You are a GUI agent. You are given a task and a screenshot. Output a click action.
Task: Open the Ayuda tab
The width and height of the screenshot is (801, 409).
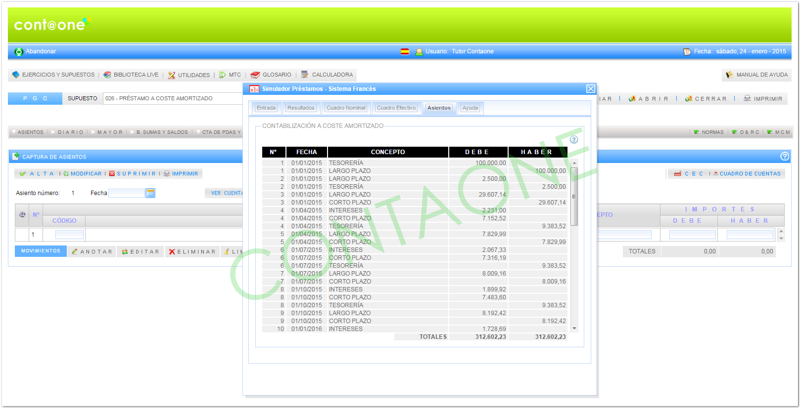coord(470,108)
